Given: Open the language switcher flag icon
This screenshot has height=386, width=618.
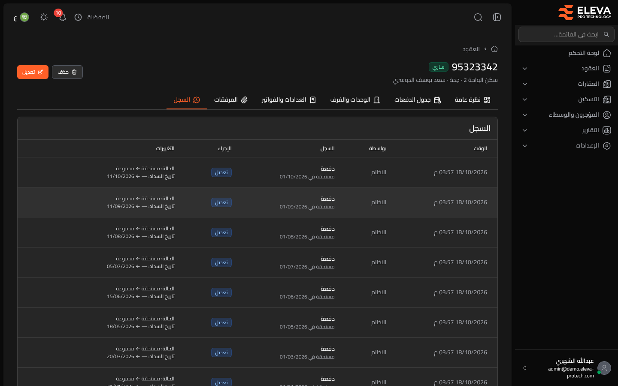Looking at the screenshot, I should point(24,17).
